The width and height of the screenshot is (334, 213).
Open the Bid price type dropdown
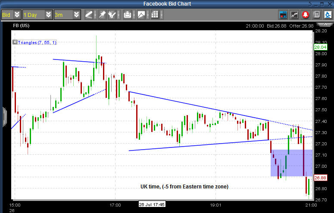tap(11, 15)
